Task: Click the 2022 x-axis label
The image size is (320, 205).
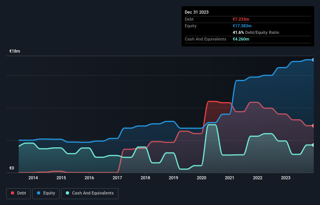Action: 258,178
